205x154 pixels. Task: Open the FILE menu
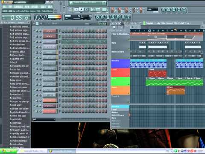click(x=5, y=7)
